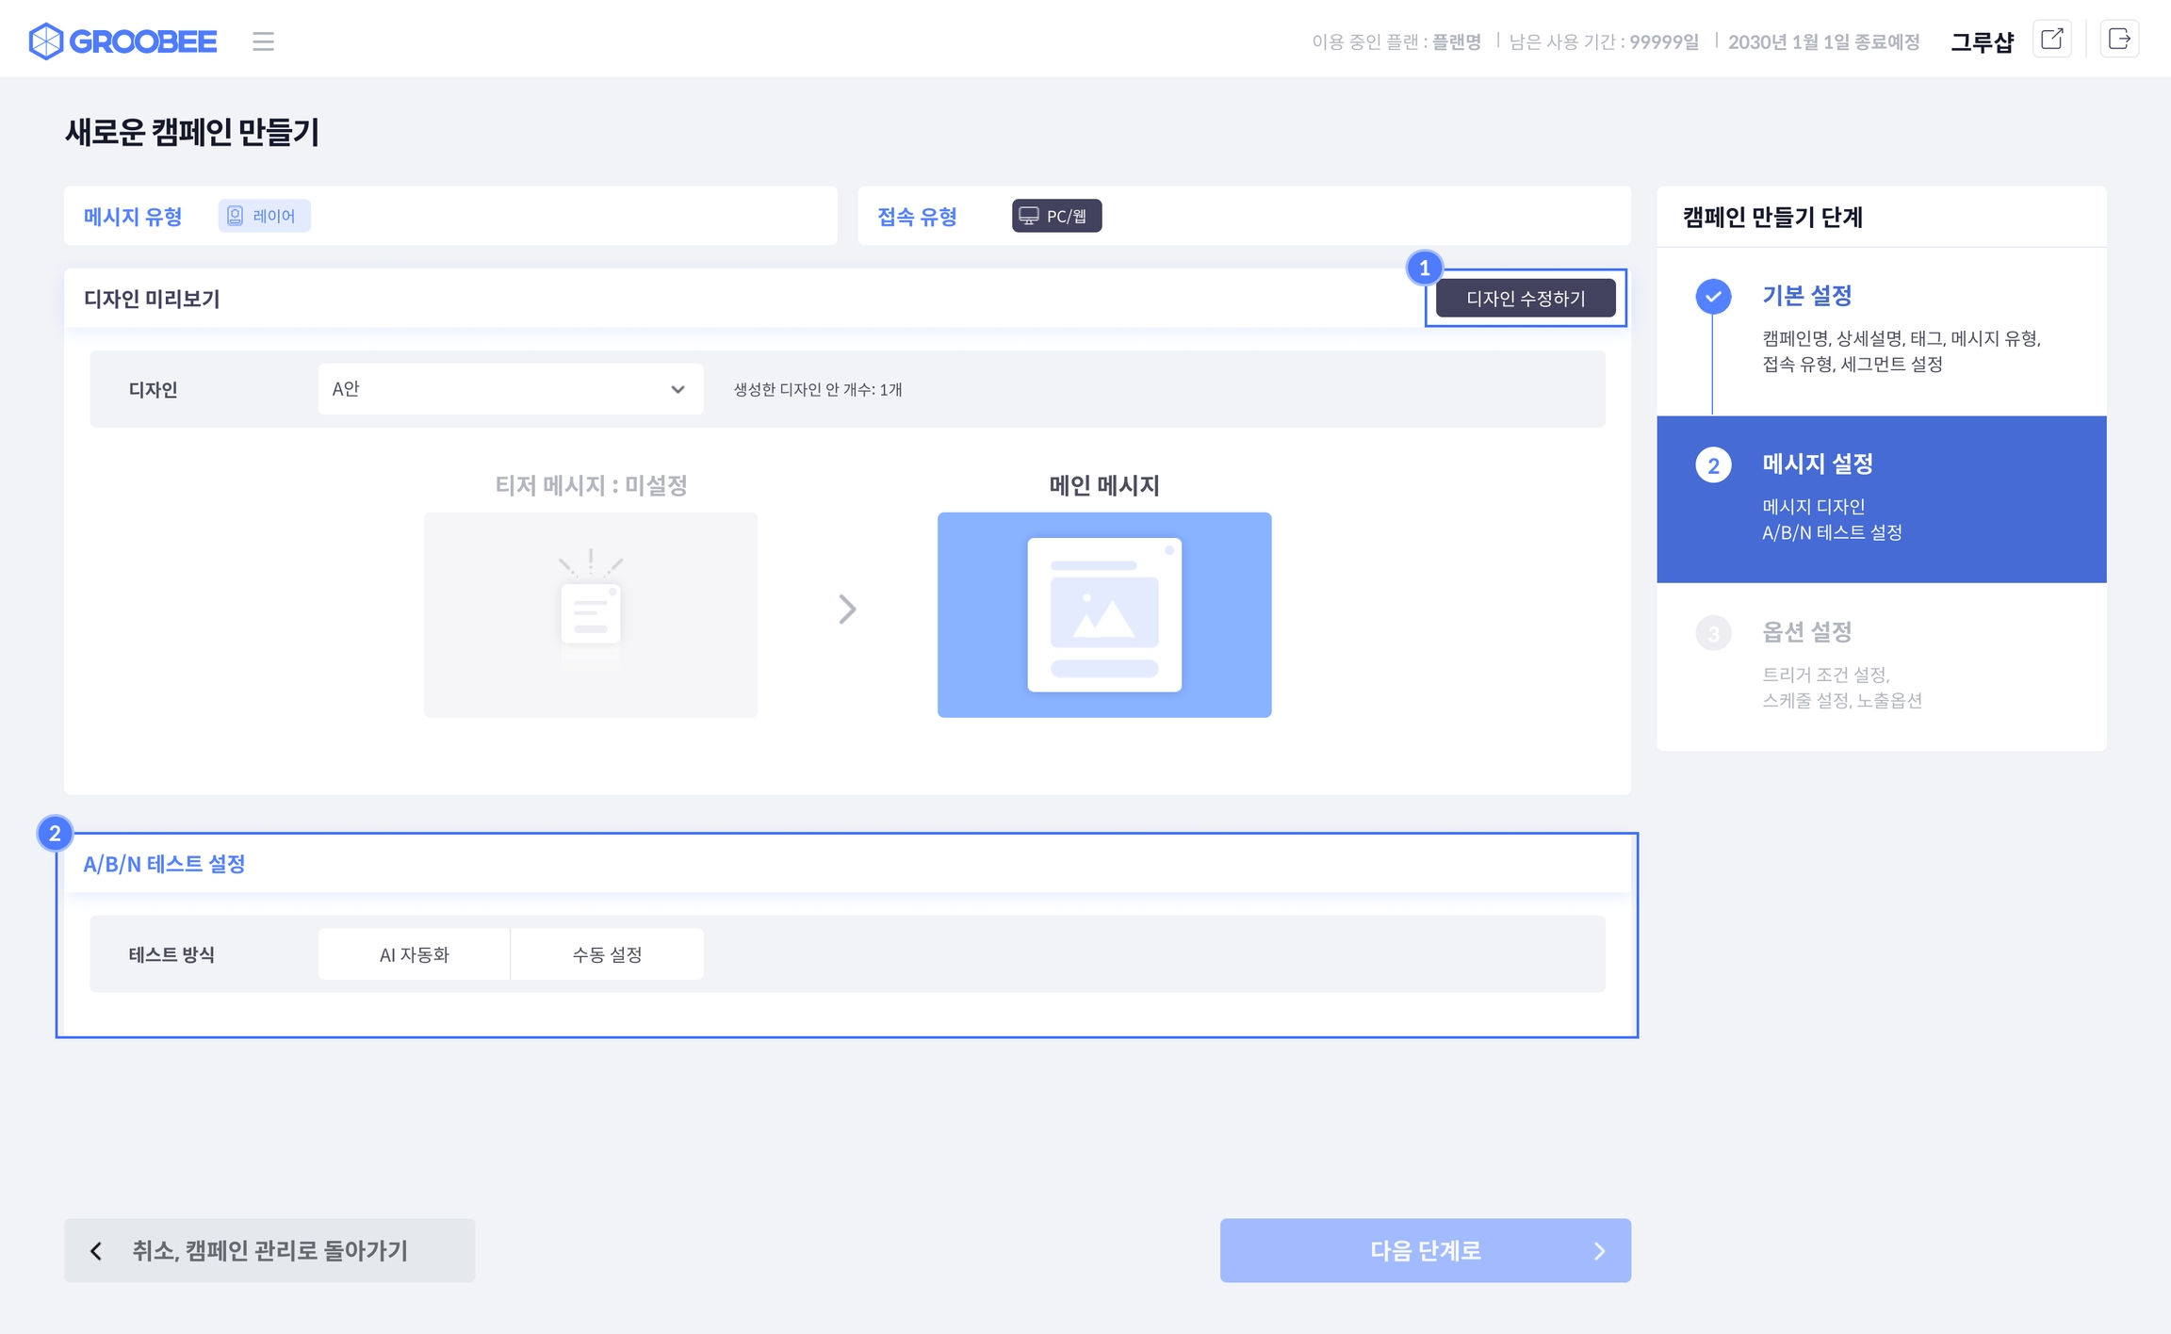Screen dimensions: 2171x1334
Task: Click the 그루샵 account name
Action: pos(1981,42)
